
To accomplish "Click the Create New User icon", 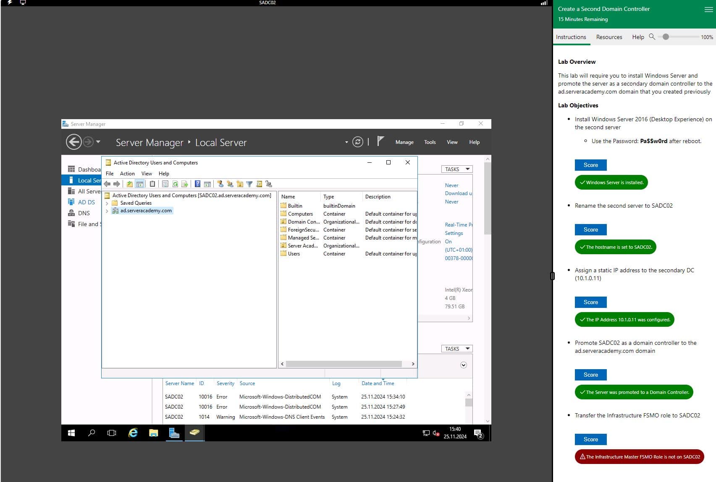I will [220, 184].
